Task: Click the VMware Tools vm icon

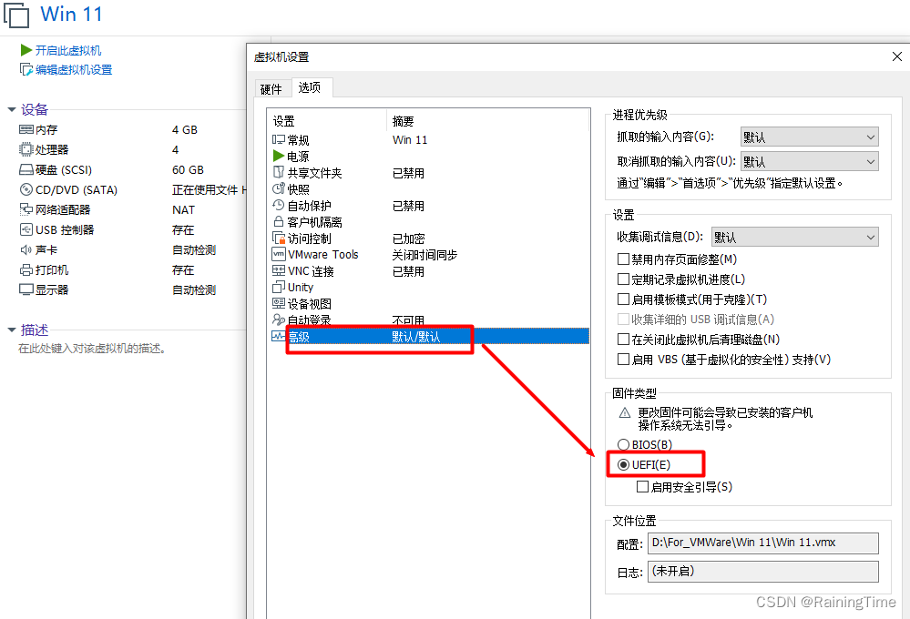Action: 279,254
